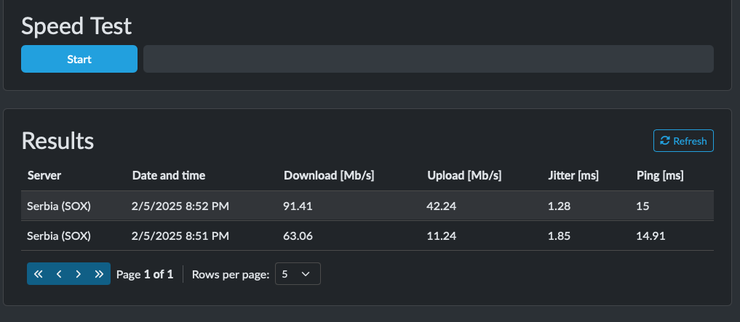Select the 8:51 PM result row
Image resolution: width=740 pixels, height=322 pixels.
367,236
